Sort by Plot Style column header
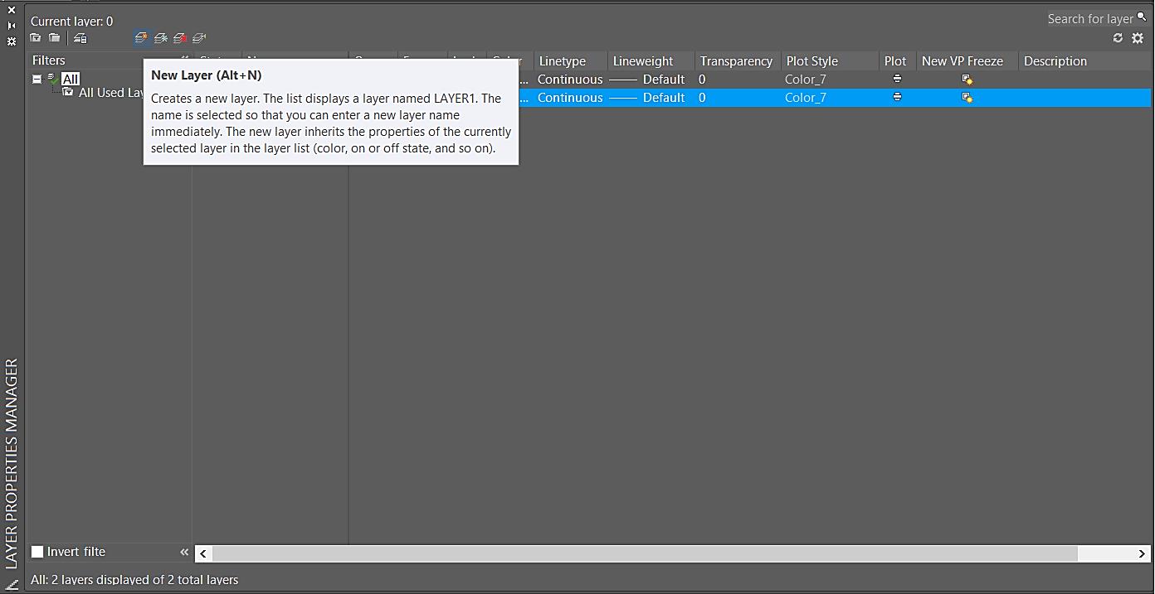 830,61
